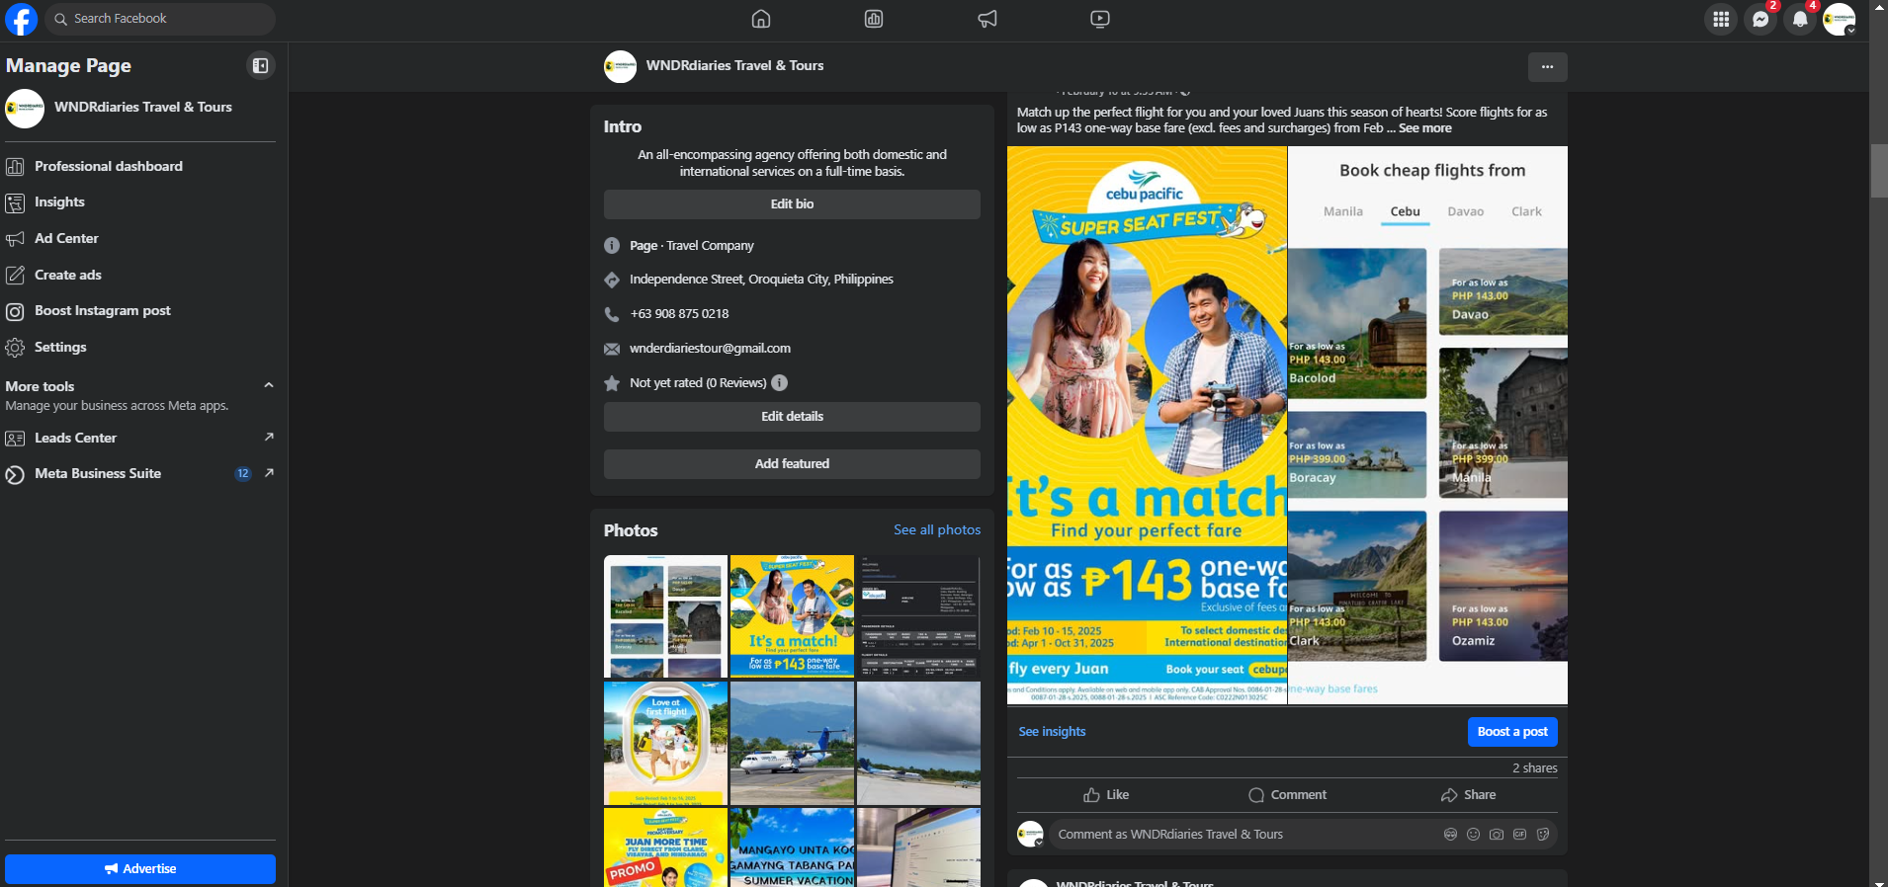Click the blue Advertise button
This screenshot has height=887, width=1888.
tap(140, 869)
